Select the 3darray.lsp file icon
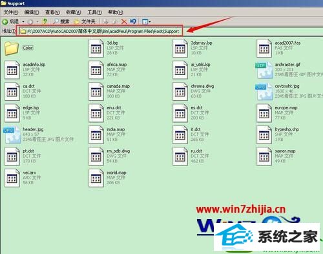Screen dimensions: 323x254 [180, 48]
